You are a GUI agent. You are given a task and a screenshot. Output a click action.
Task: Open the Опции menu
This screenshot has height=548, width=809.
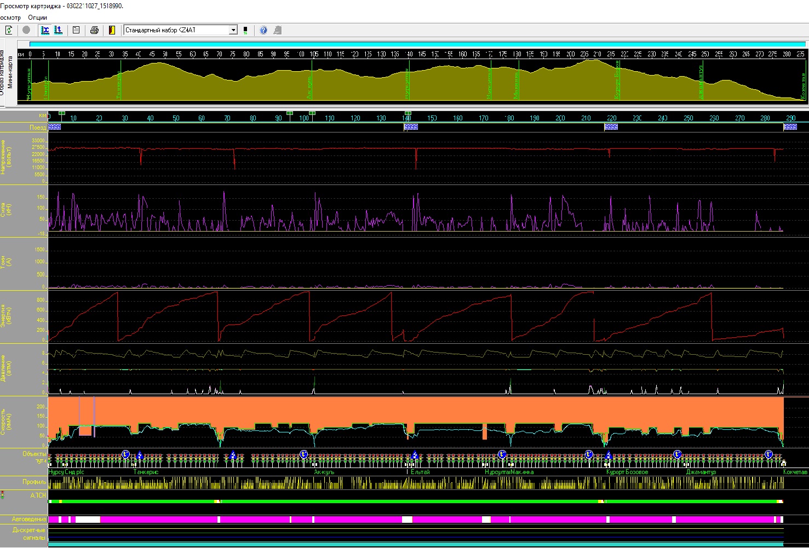[x=38, y=18]
